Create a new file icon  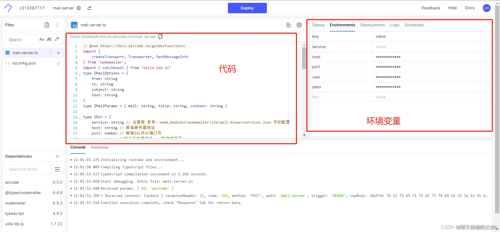coord(47,25)
